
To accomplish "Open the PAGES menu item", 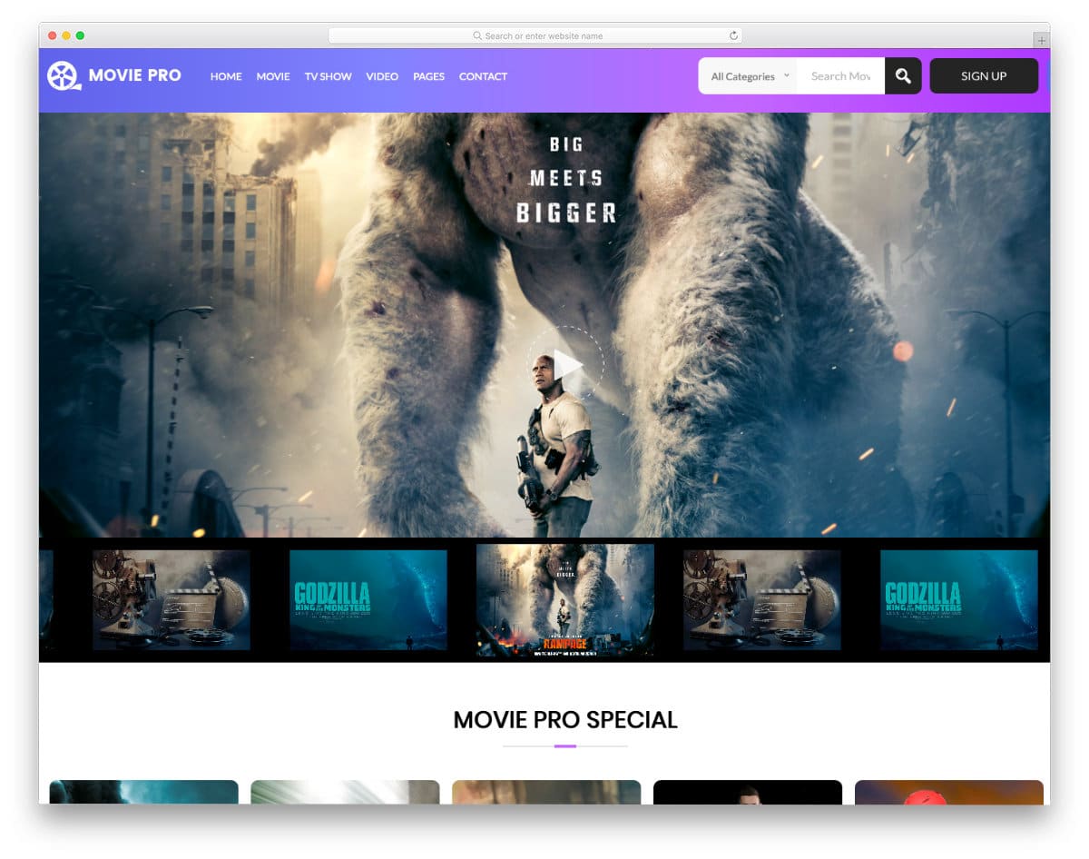I will tap(428, 76).
